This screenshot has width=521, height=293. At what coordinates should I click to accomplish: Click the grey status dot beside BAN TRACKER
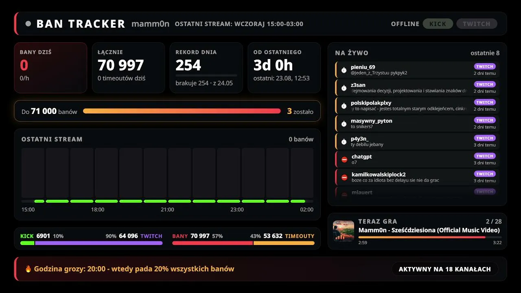[x=28, y=24]
